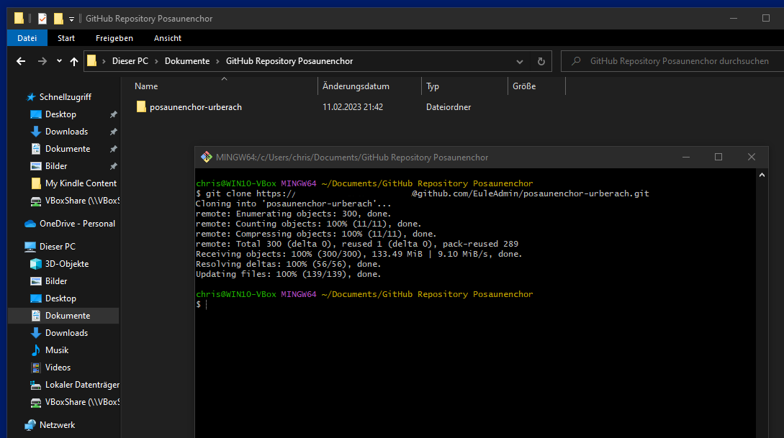784x438 pixels.
Task: Click GitHub Repository Posaunenchor breadcrumb
Action: [x=289, y=61]
